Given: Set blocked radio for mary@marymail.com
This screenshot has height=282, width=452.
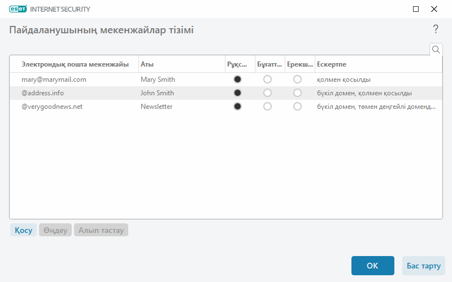Looking at the screenshot, I should (267, 80).
